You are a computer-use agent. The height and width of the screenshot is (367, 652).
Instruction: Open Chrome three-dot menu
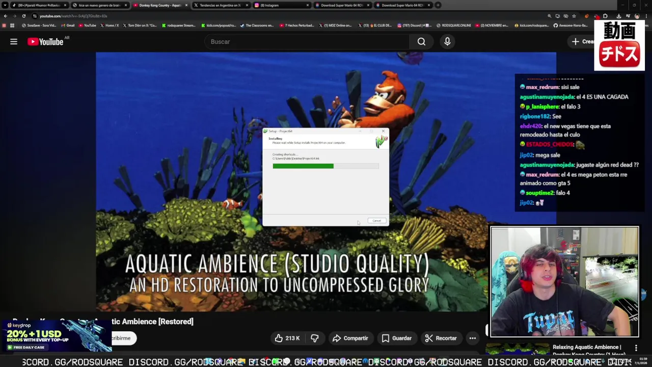[x=647, y=16]
